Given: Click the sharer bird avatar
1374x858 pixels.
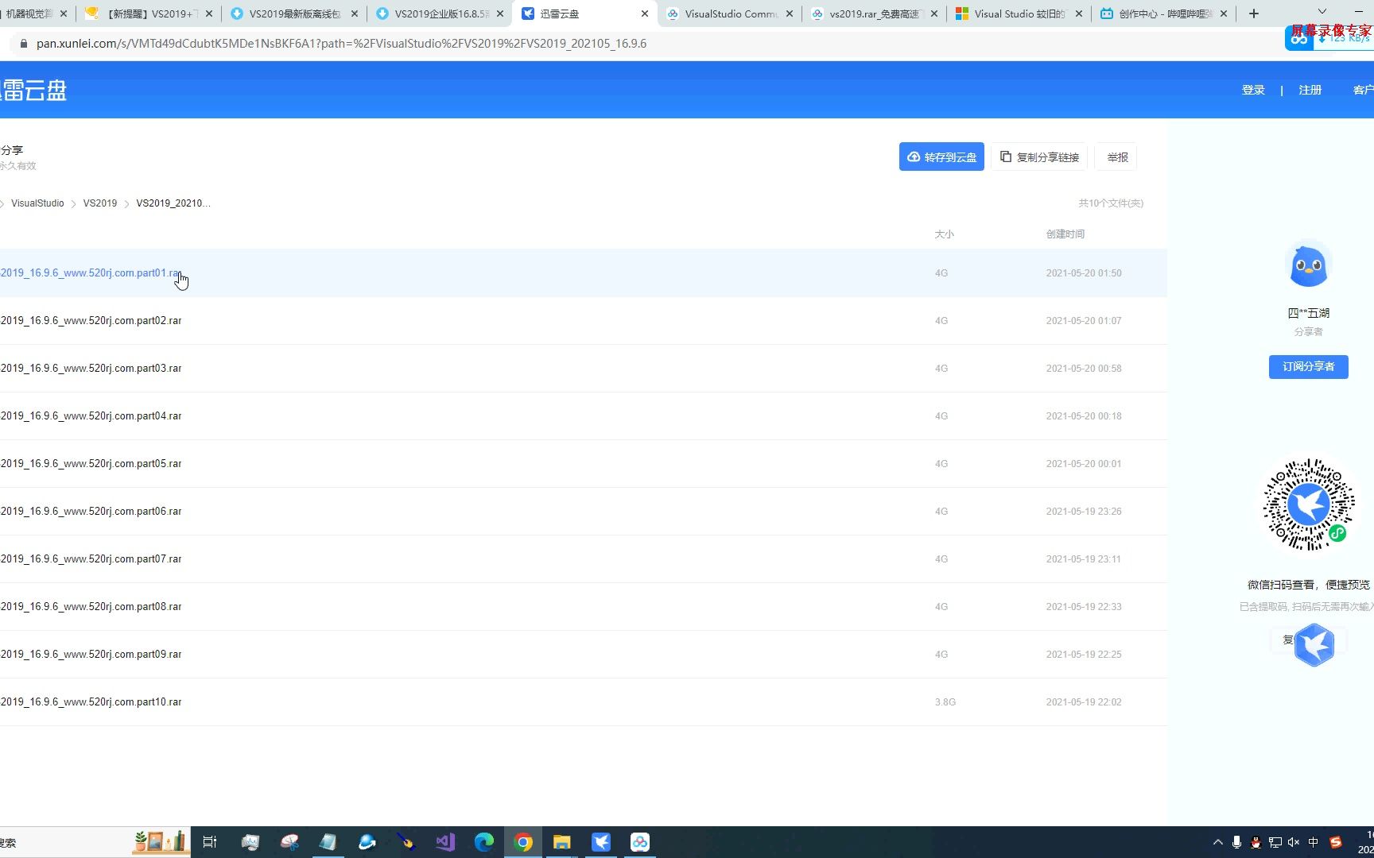Looking at the screenshot, I should 1308,265.
